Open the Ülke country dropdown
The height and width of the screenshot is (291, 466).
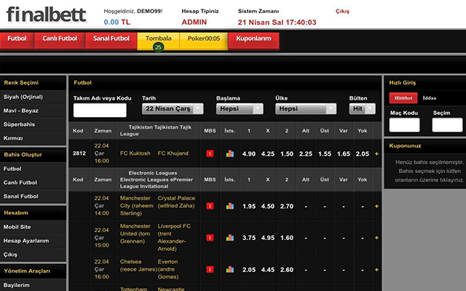pos(305,108)
